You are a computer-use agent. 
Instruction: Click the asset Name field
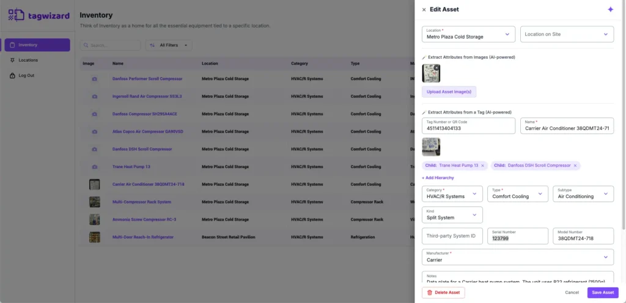pos(567,126)
